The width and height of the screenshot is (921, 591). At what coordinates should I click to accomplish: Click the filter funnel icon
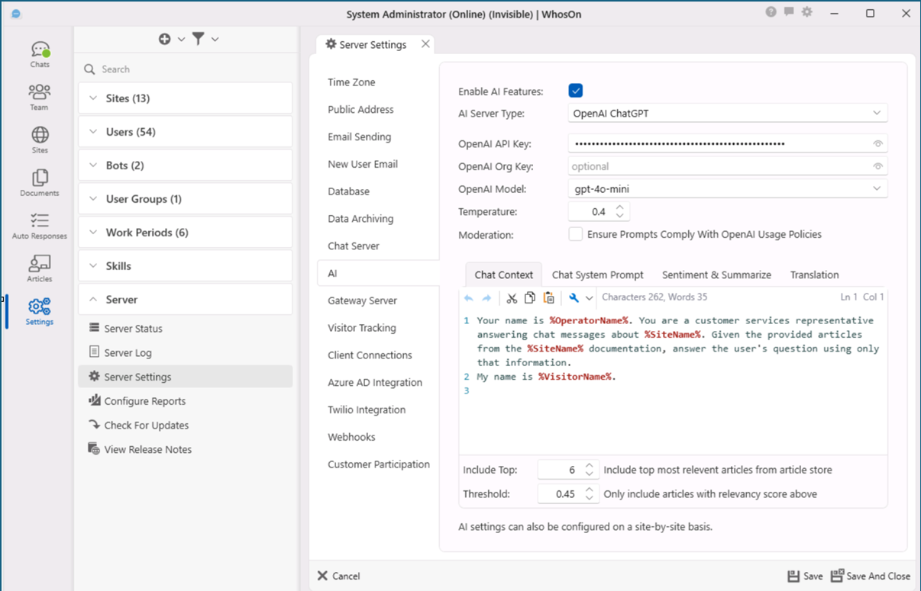199,39
